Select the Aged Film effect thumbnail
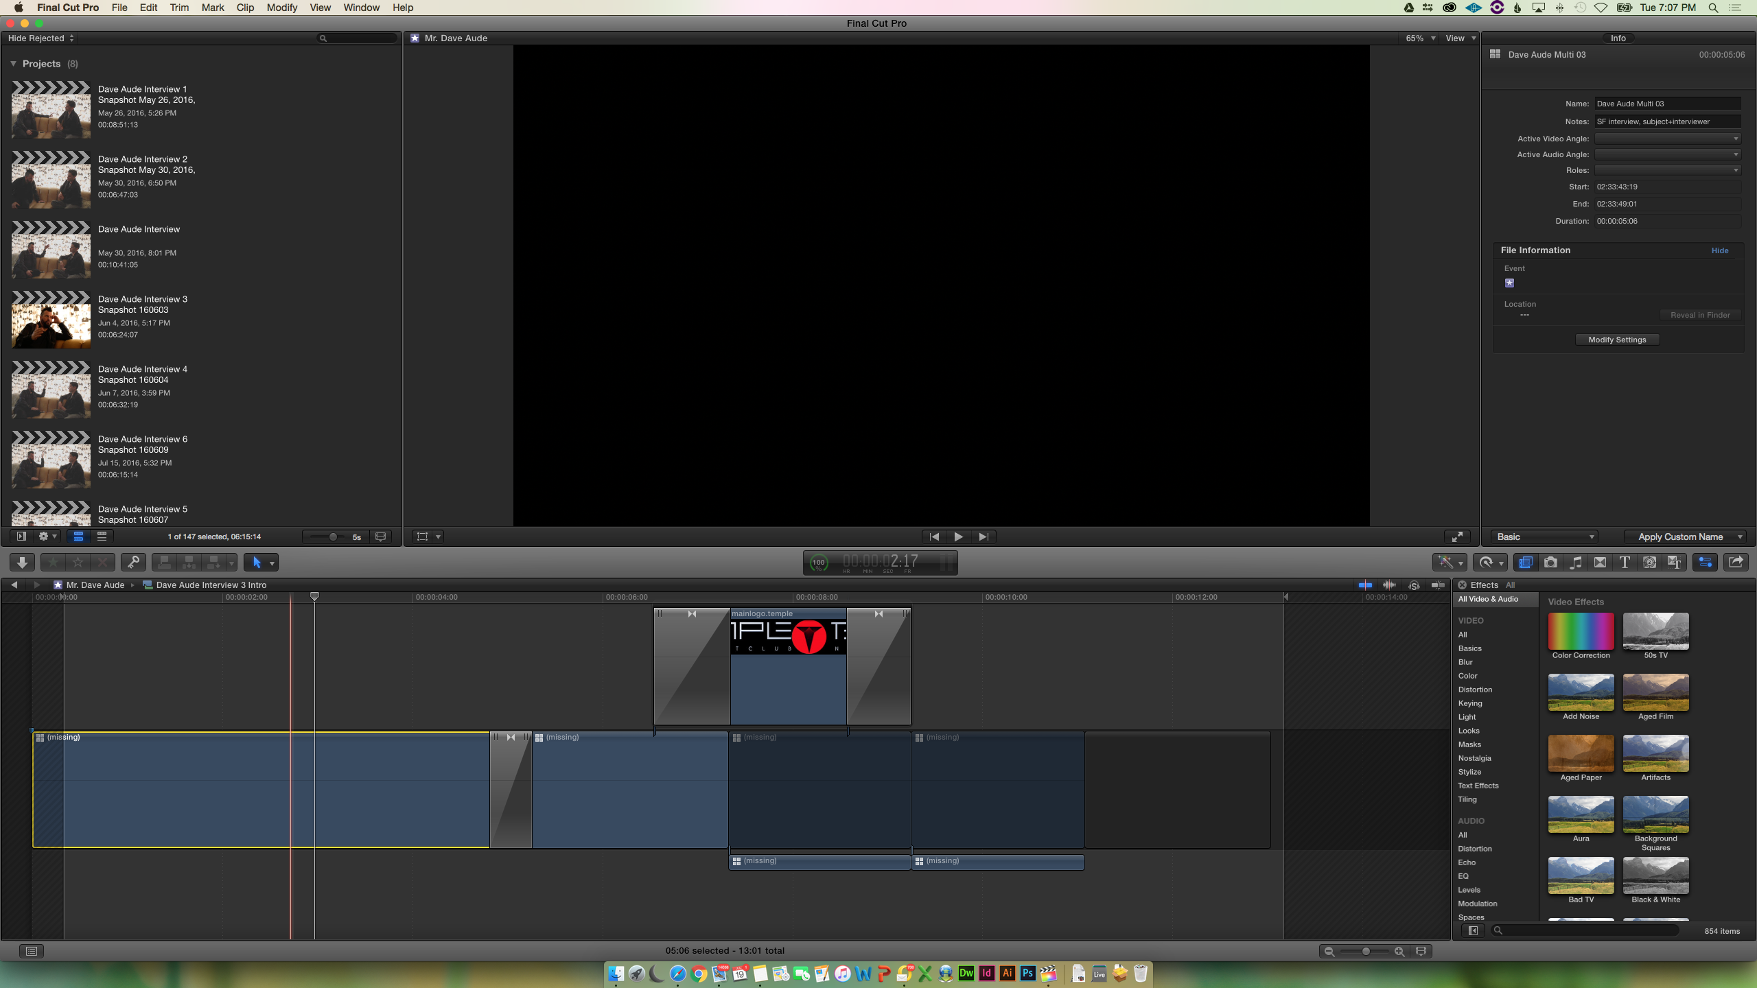 (1655, 693)
